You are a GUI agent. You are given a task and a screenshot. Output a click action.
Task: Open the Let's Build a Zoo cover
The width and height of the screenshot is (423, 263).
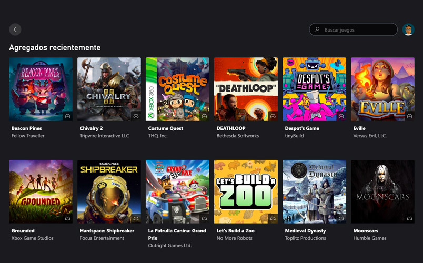point(246,191)
